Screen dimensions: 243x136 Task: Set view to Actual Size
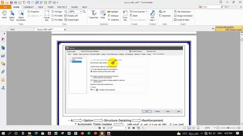click(47, 15)
